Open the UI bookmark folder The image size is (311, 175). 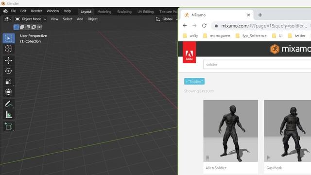pos(277,35)
